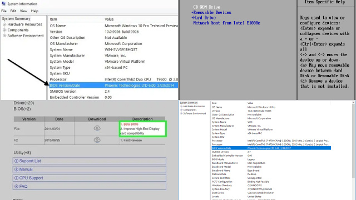Image resolution: width=356 pixels, height=200 pixels.
Task: Select the BaseBoard Name row
Action: (271, 171)
